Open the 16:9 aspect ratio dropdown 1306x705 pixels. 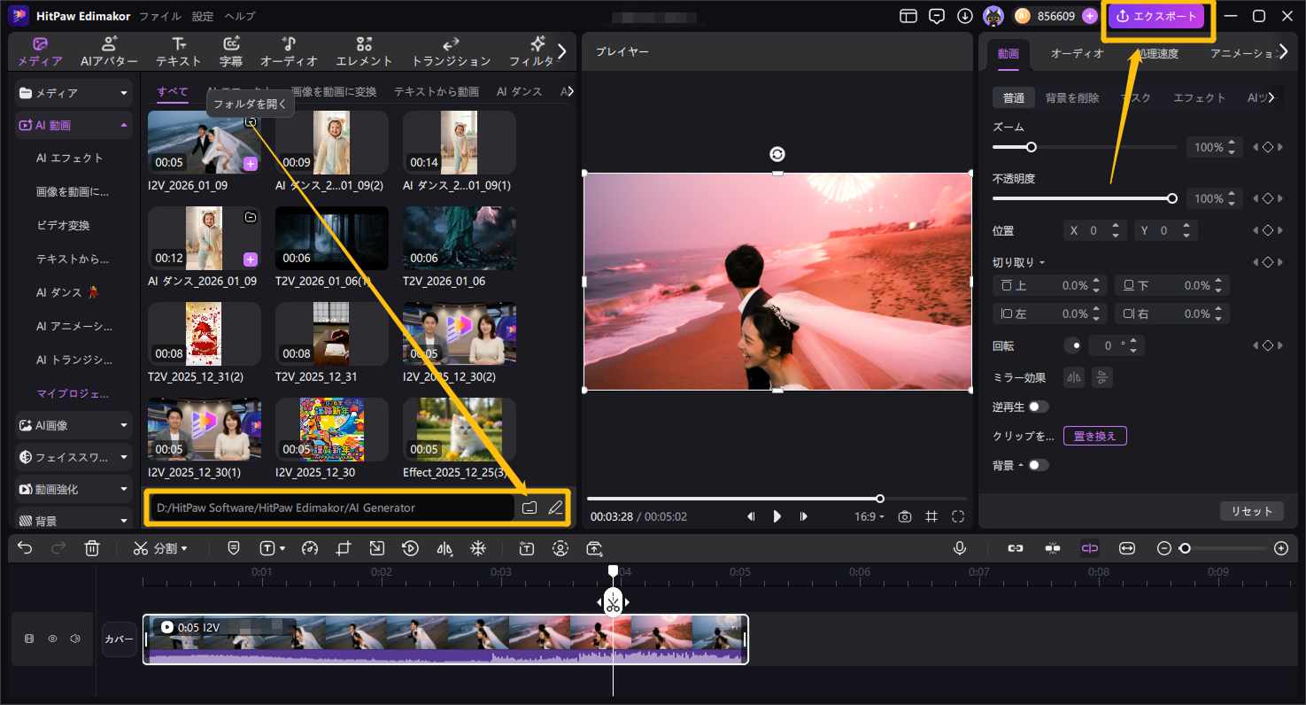click(869, 516)
